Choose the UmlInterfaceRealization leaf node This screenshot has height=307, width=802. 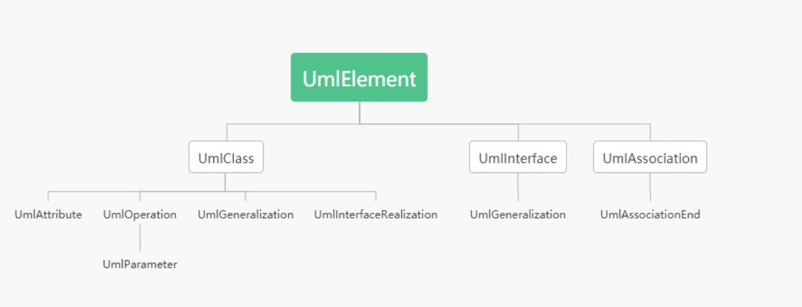(x=375, y=214)
